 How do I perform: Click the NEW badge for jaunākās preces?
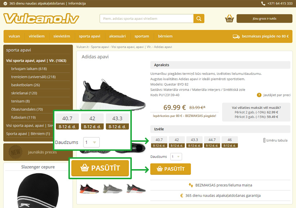point(15,152)
